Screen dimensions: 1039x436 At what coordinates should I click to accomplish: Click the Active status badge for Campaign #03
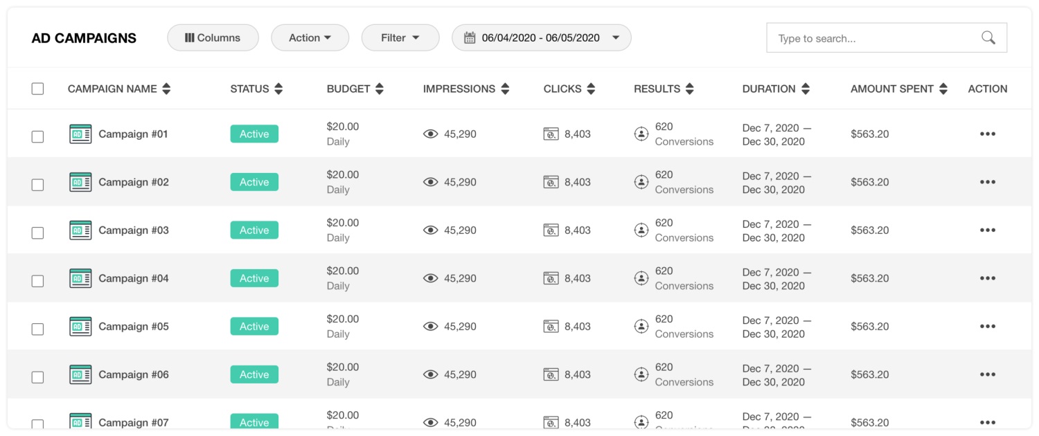click(x=254, y=230)
